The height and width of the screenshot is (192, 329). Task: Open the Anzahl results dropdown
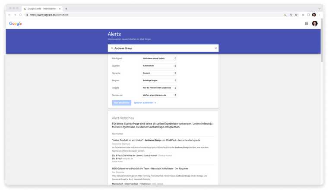click(159, 88)
